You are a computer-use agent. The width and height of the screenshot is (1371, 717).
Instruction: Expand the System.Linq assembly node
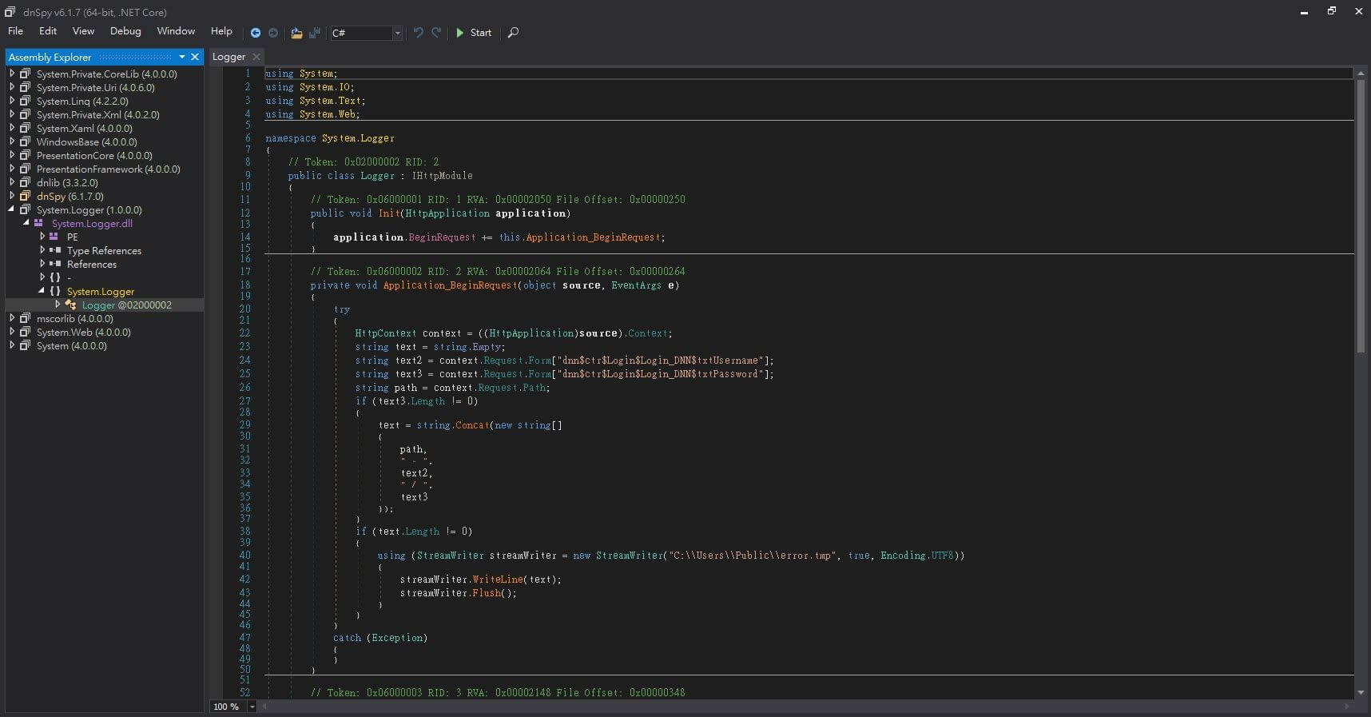point(12,101)
